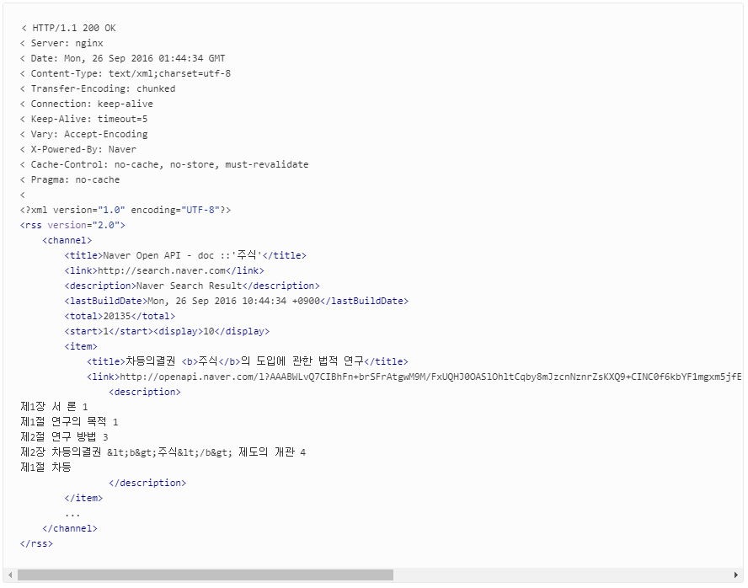This screenshot has height=588, width=748.
Task: Click the line '제2장 차등의결권 ... 제도의 개관 4'
Action: click(163, 452)
